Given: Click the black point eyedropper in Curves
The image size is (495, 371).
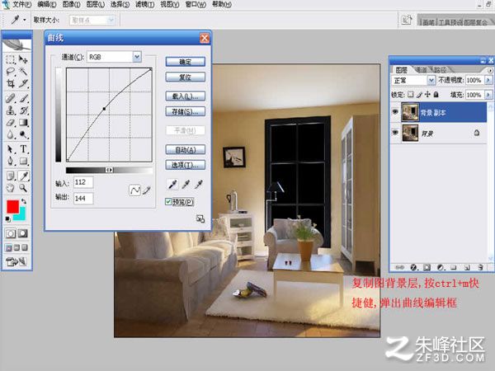Looking at the screenshot, I should pos(172,184).
